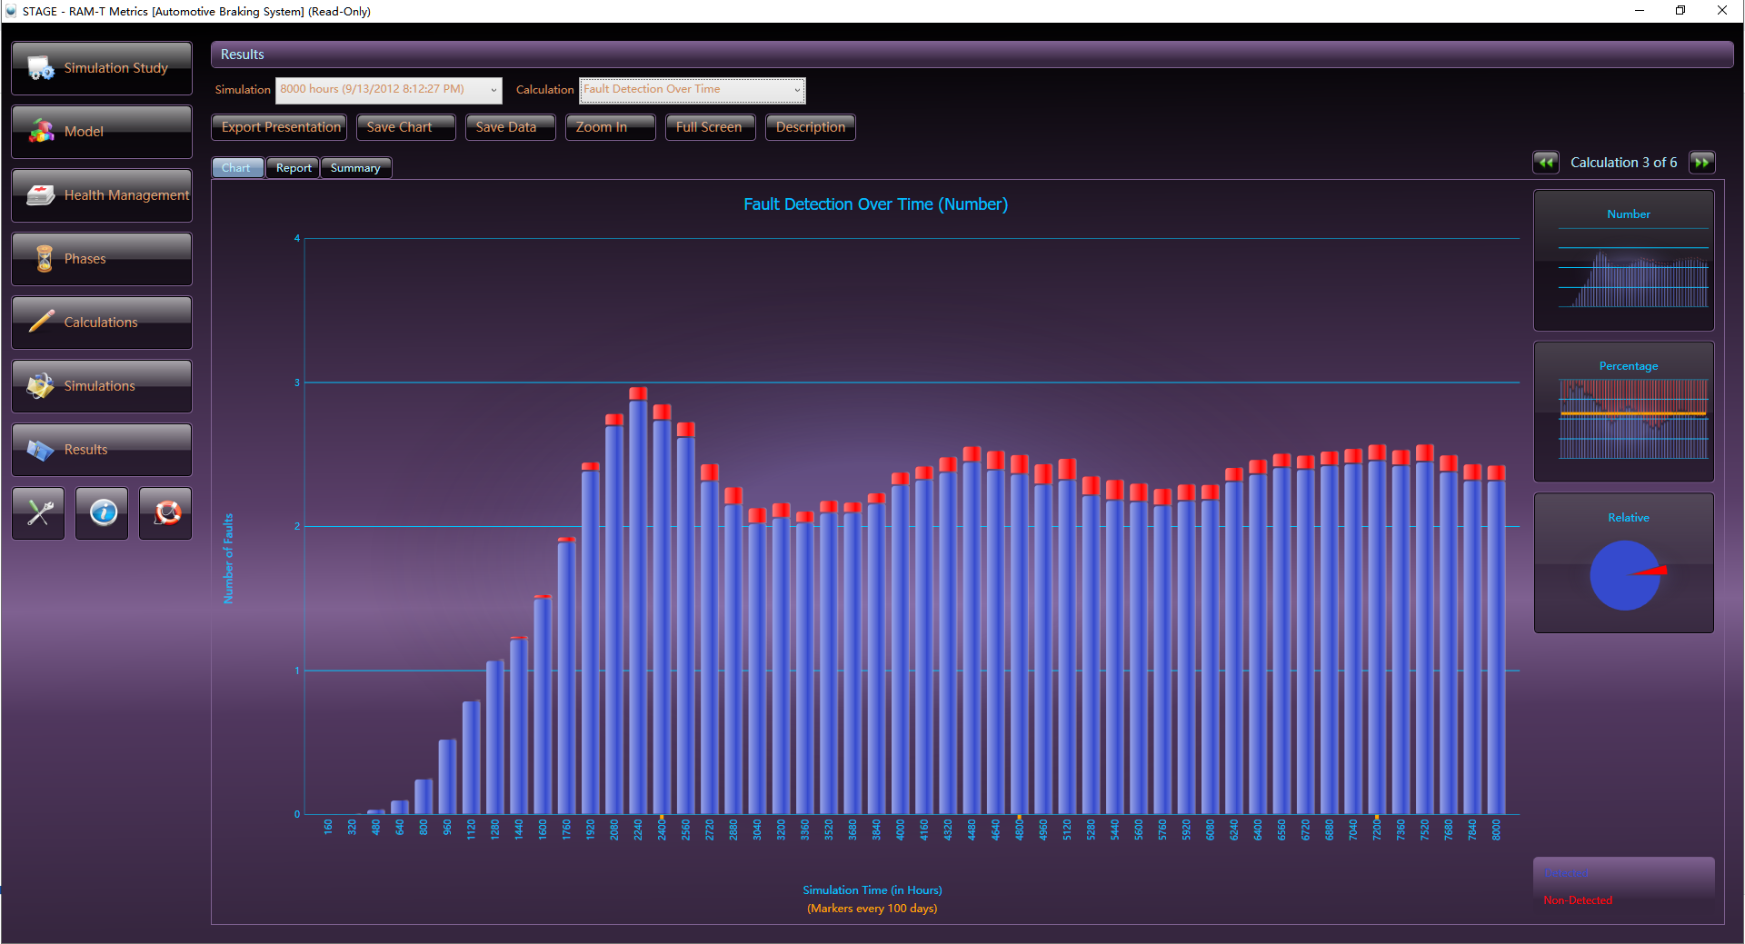Toggle the Non-Detected series in the legend
The height and width of the screenshot is (944, 1745).
1578,900
